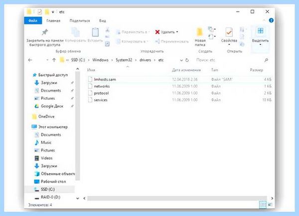Expand the Выделить dropdown arrow
The image size is (299, 216).
click(260, 45)
